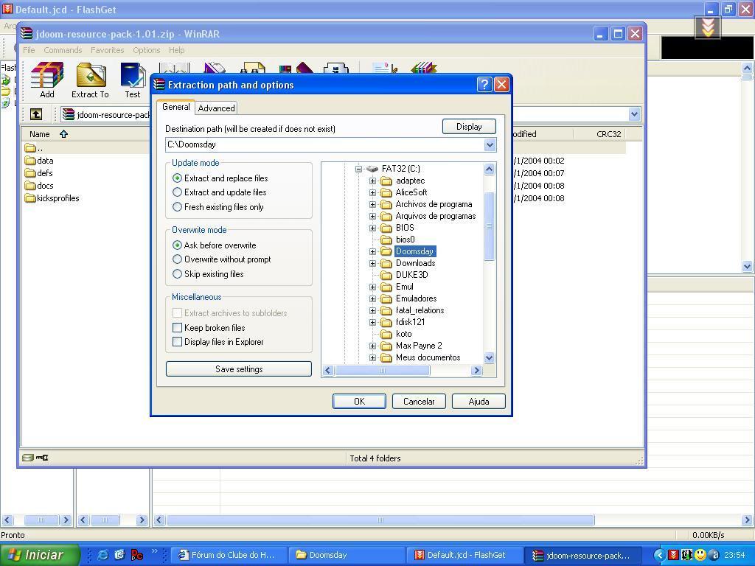The width and height of the screenshot is (755, 566).
Task: Select Extract and replace files
Action: [177, 178]
